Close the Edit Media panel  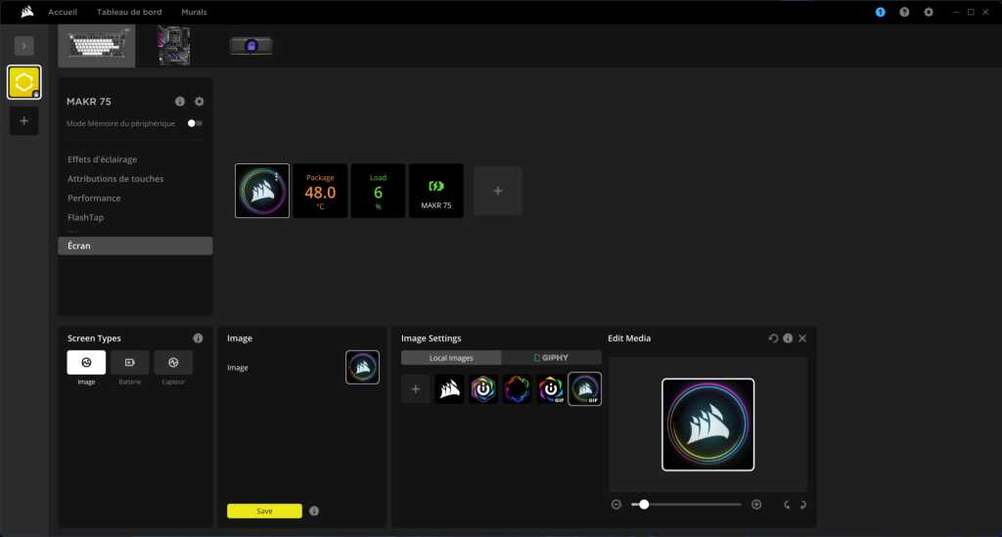tap(802, 338)
